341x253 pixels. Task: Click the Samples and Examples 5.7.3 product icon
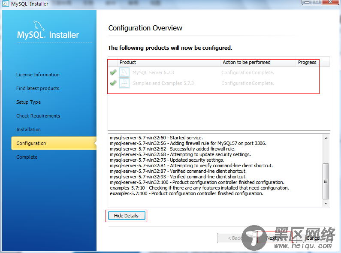click(124, 83)
